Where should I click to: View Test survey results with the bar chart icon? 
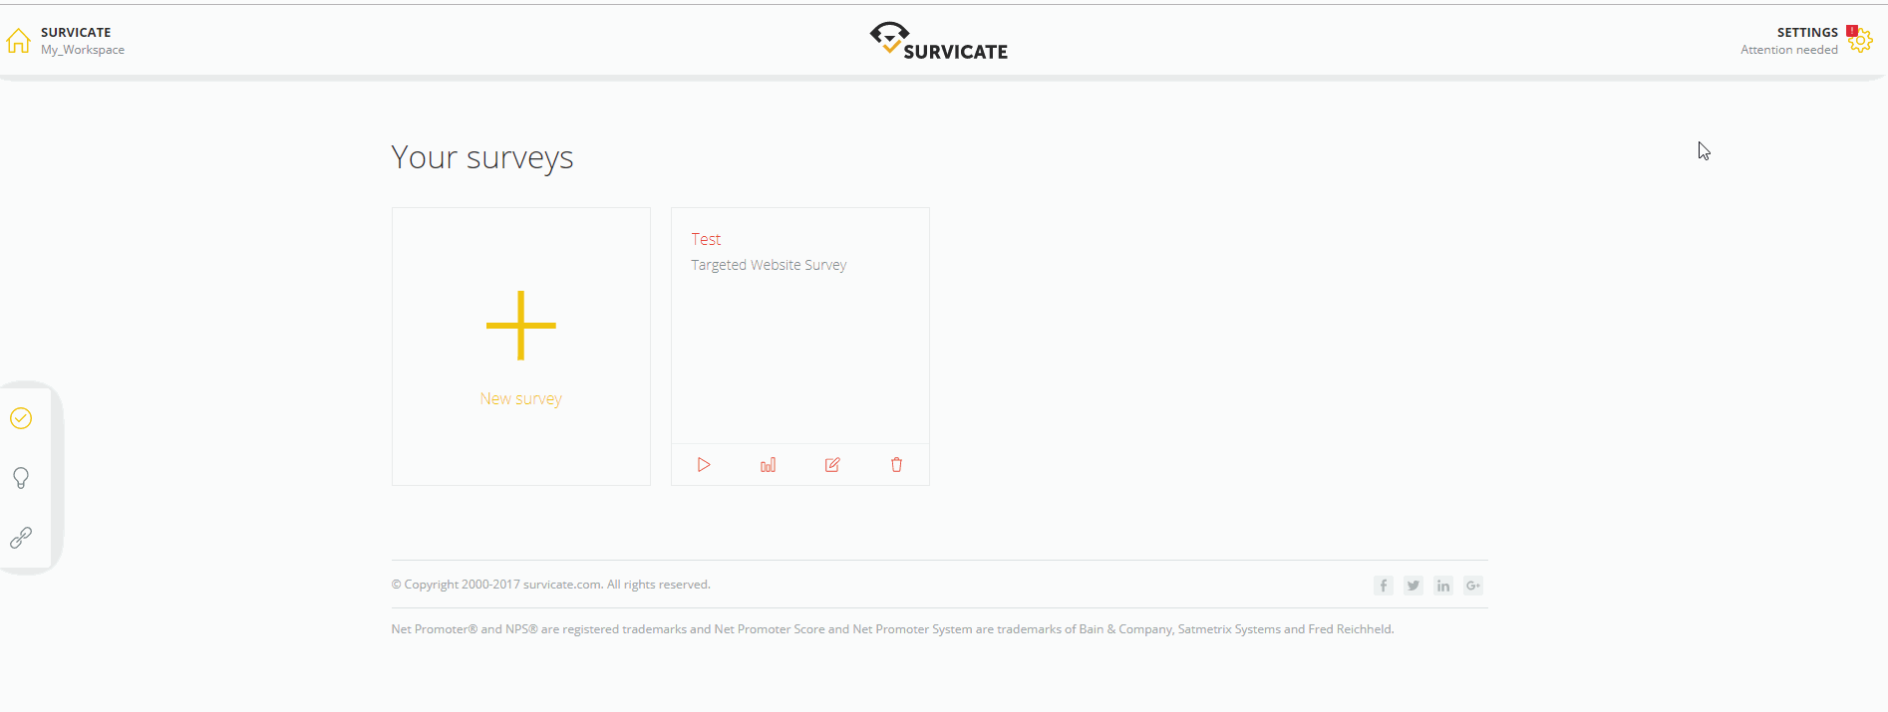pyautogui.click(x=768, y=465)
